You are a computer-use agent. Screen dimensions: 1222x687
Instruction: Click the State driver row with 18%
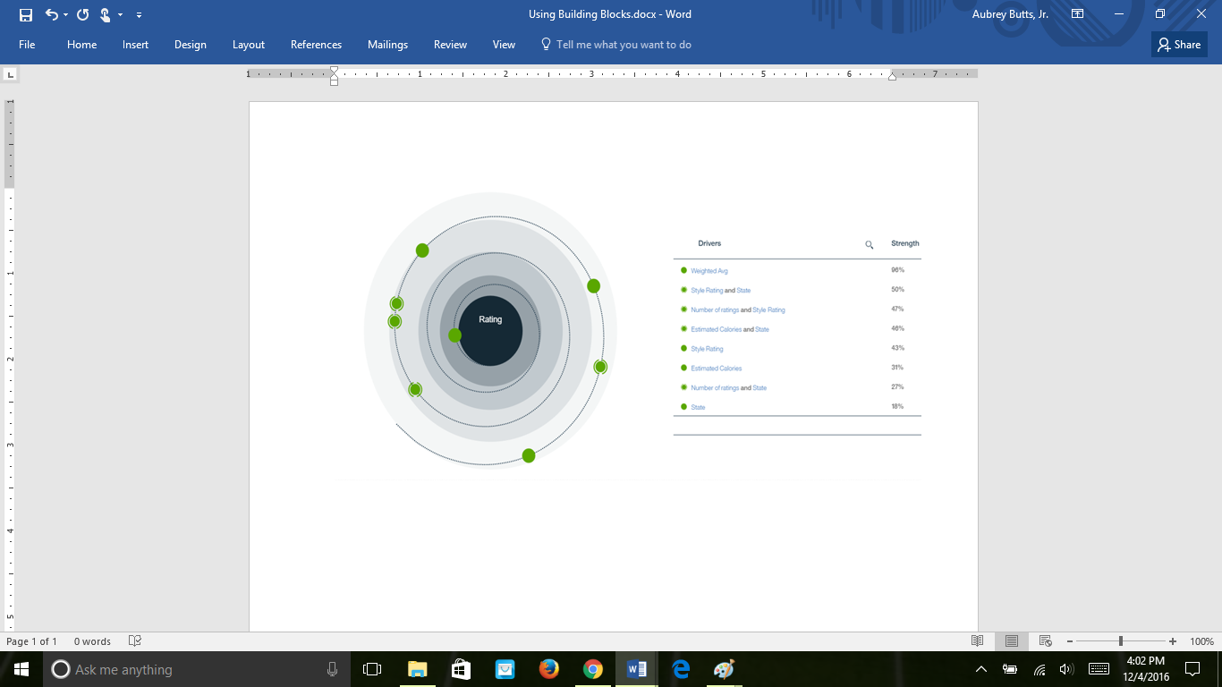(x=796, y=407)
